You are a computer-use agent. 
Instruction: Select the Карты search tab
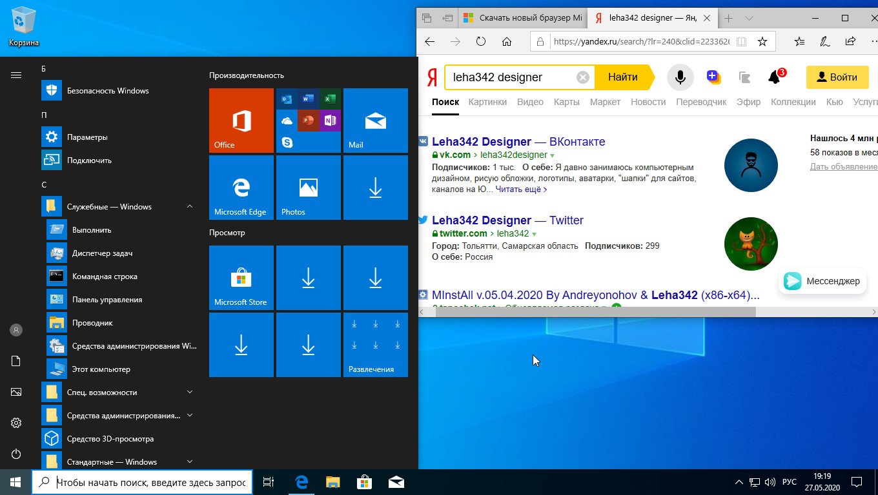pos(566,102)
